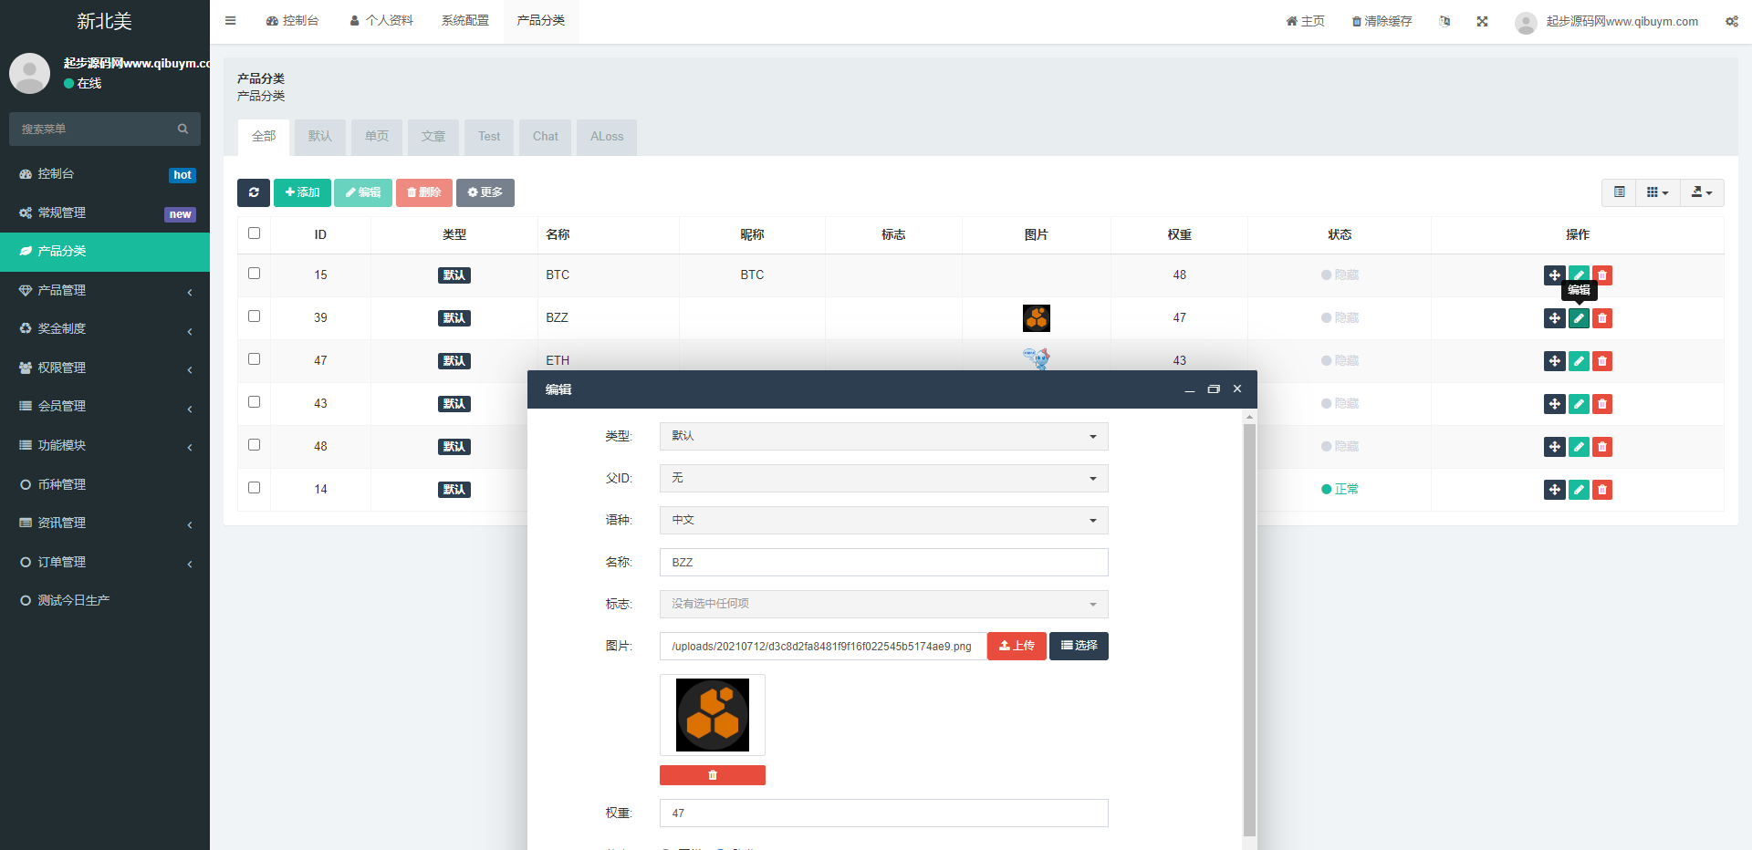
Task: Toggle the status switch for row ID 15
Action: (x=1340, y=275)
